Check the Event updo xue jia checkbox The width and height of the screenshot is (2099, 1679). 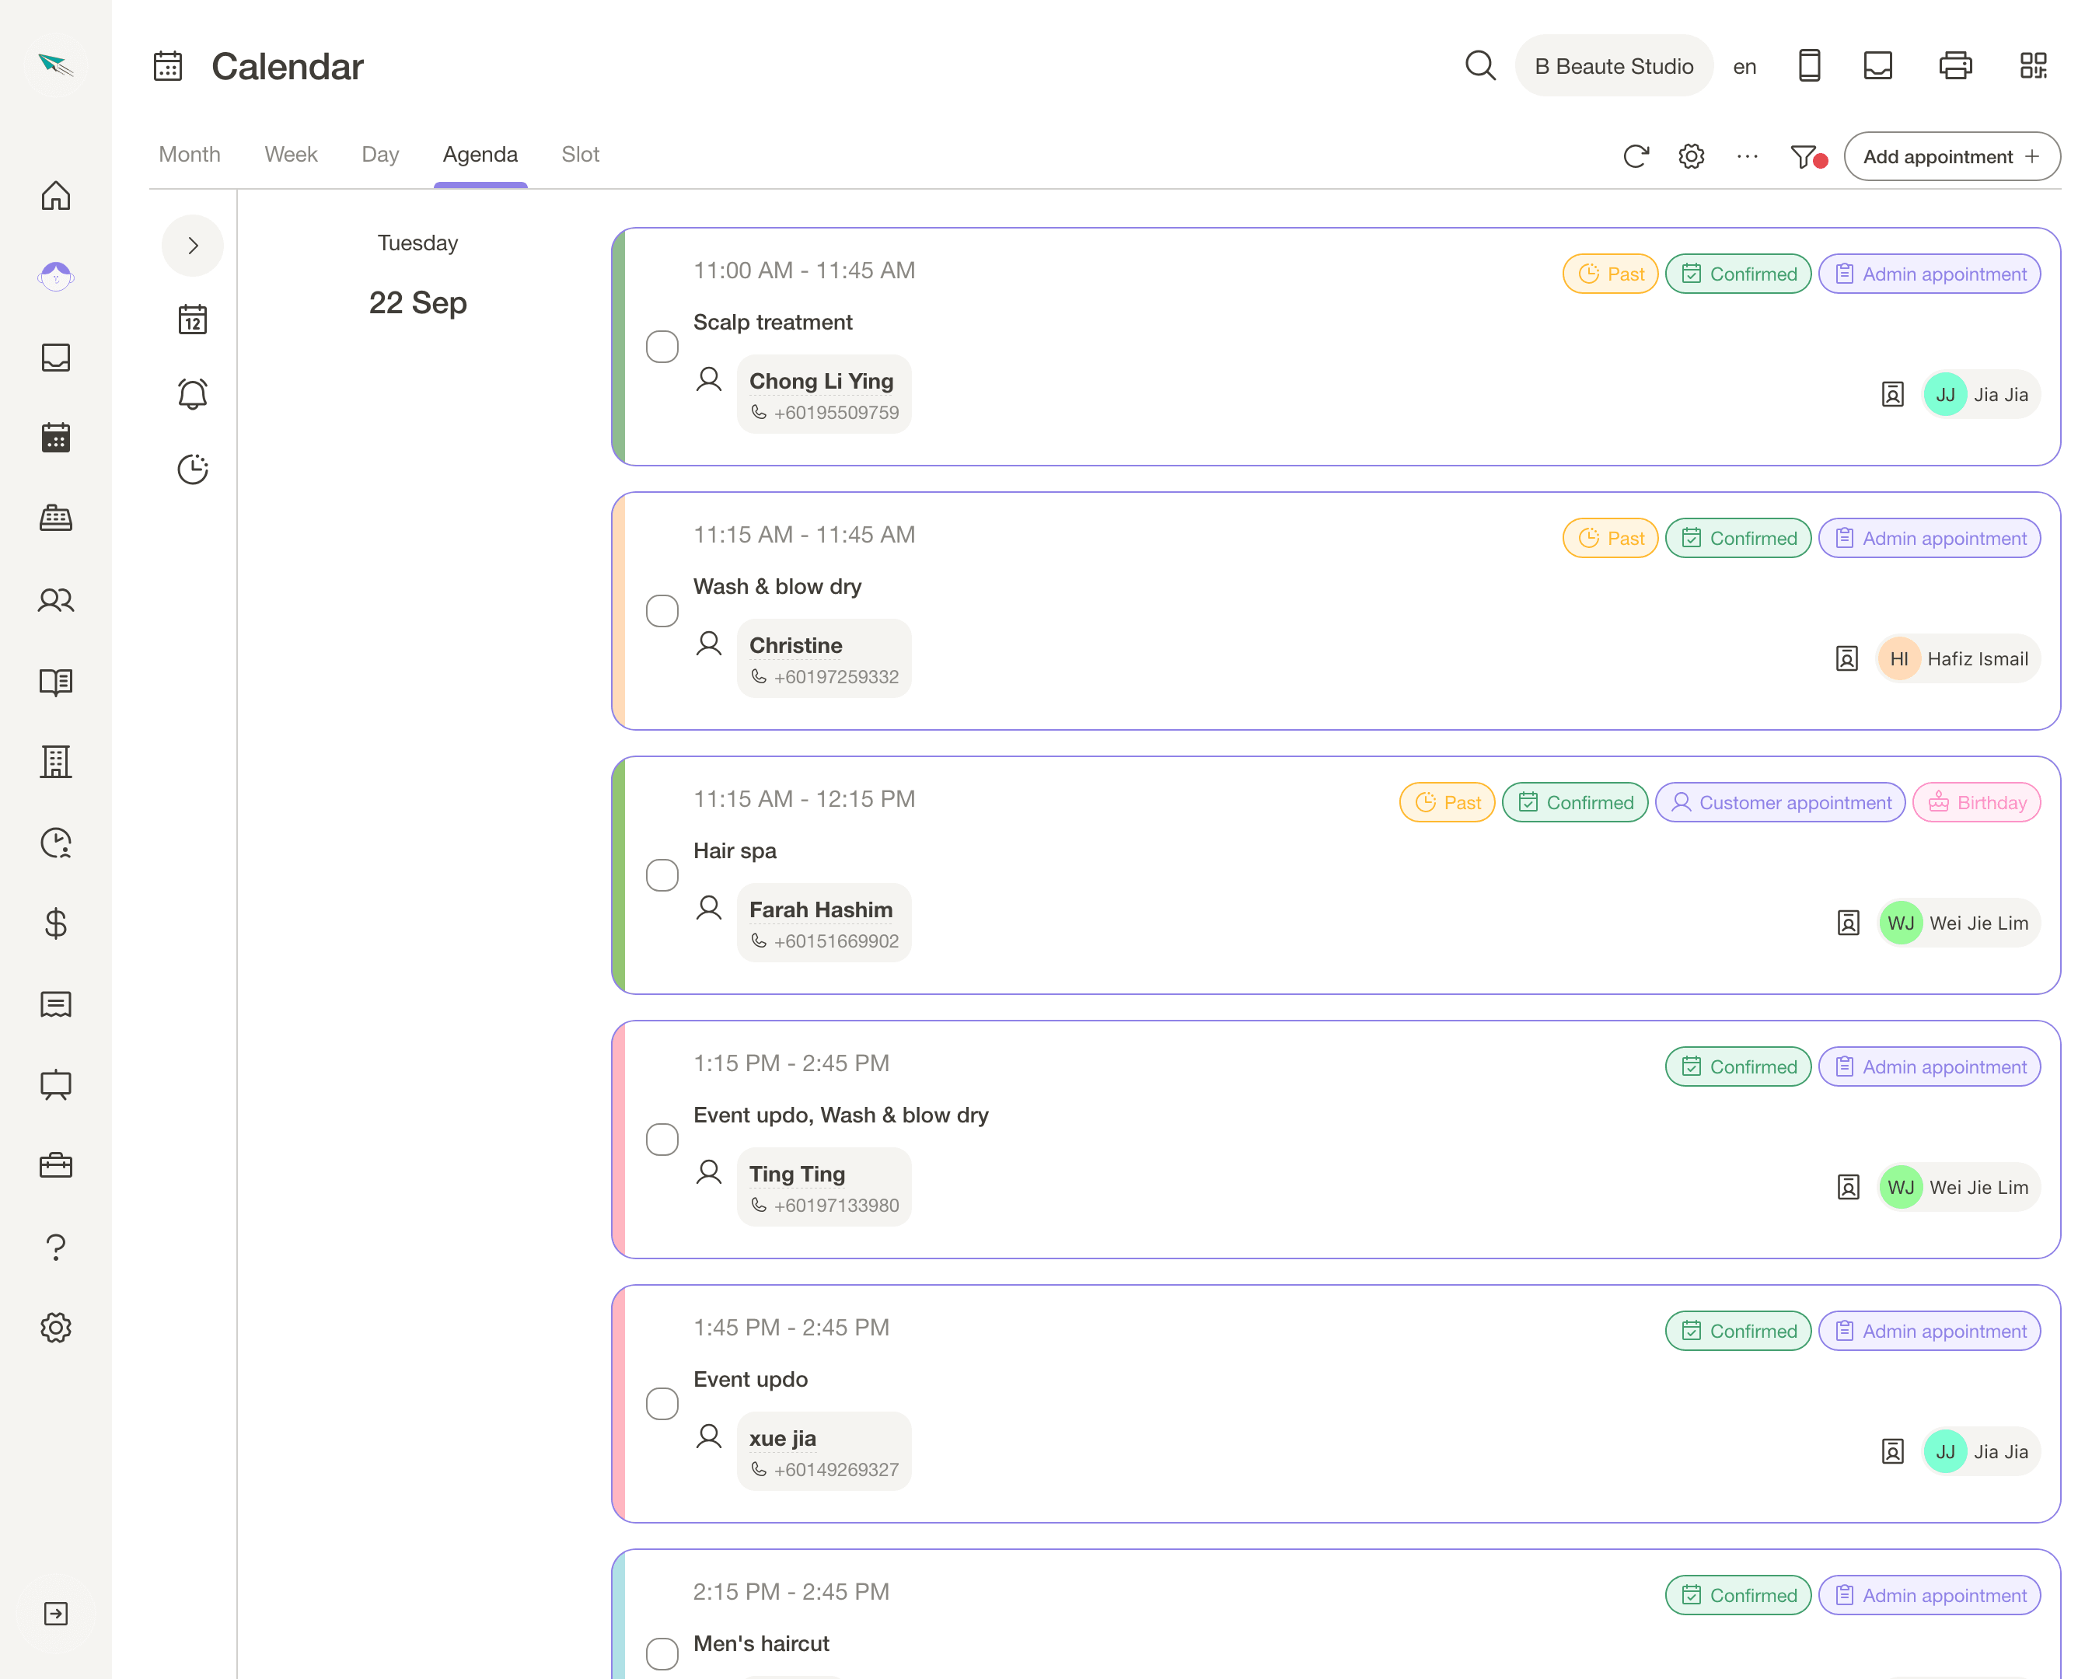click(x=662, y=1404)
